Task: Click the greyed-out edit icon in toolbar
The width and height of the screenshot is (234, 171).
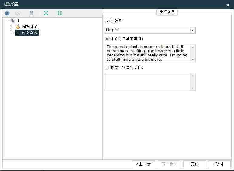Action: coord(18,13)
